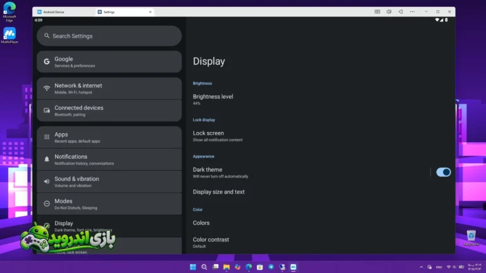Click the Android battery status icon
This screenshot has width=486, height=273.
pos(446,20)
